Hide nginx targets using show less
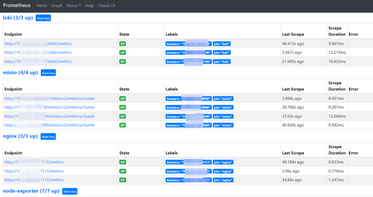The width and height of the screenshot is (373, 197). click(48, 137)
